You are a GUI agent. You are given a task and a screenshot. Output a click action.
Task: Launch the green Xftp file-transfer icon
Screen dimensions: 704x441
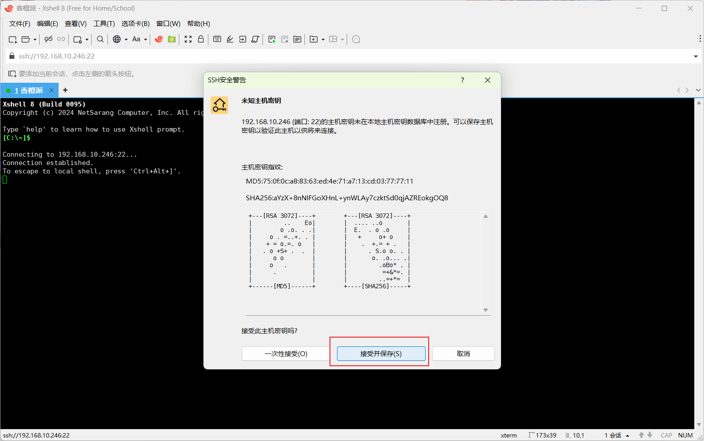click(172, 39)
